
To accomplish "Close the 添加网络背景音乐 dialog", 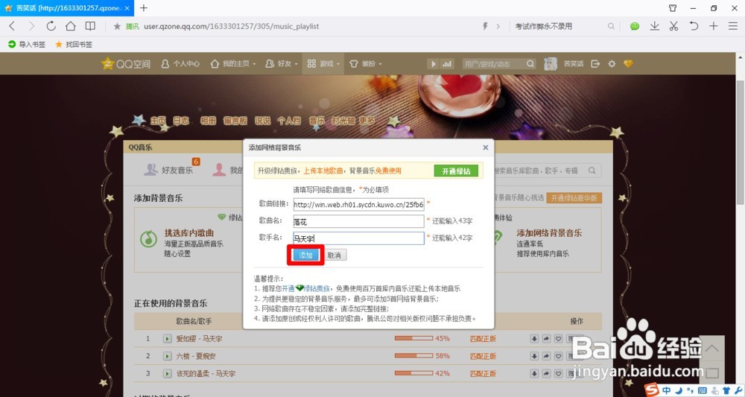I will pyautogui.click(x=486, y=147).
